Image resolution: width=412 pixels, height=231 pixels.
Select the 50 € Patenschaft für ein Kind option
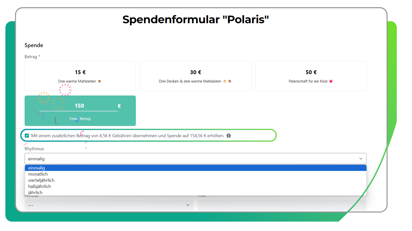311,76
